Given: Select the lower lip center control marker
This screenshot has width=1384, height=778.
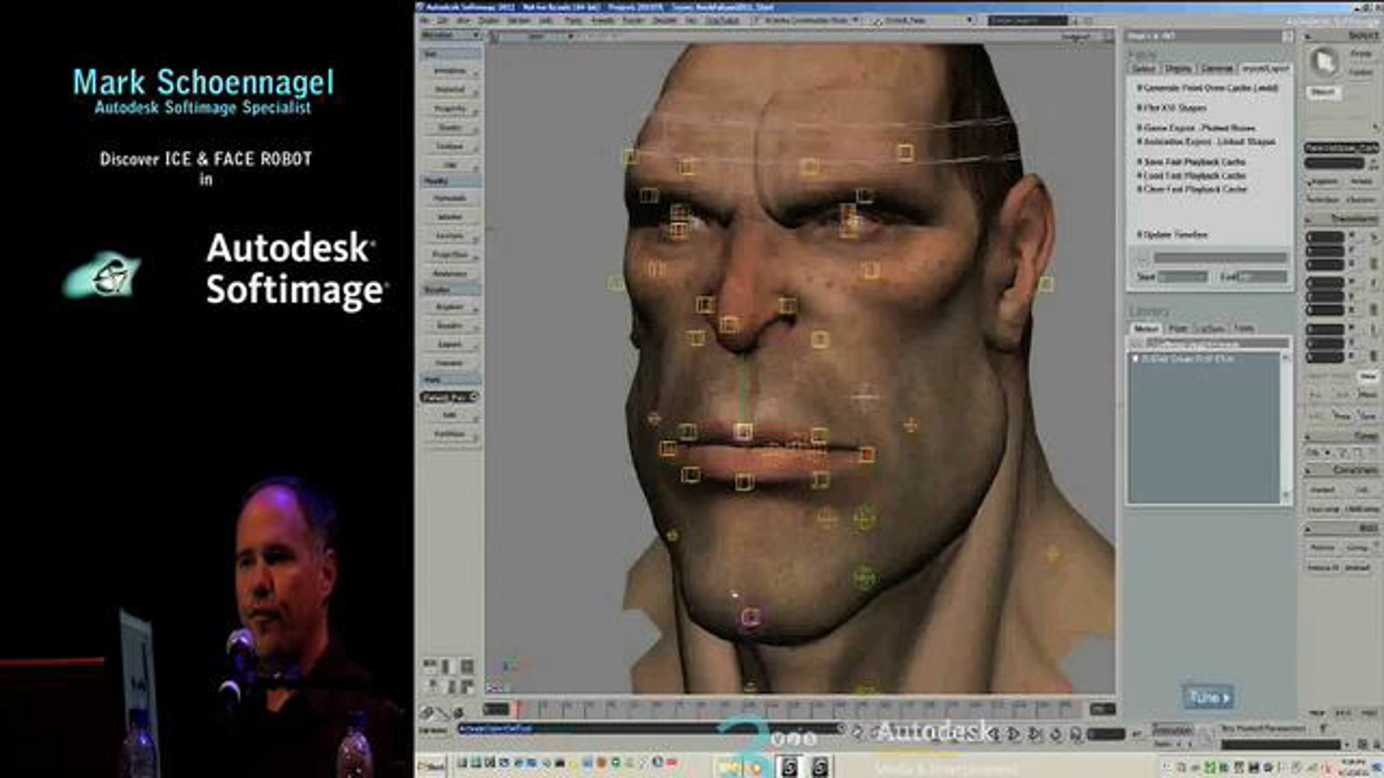Looking at the screenshot, I should [744, 482].
